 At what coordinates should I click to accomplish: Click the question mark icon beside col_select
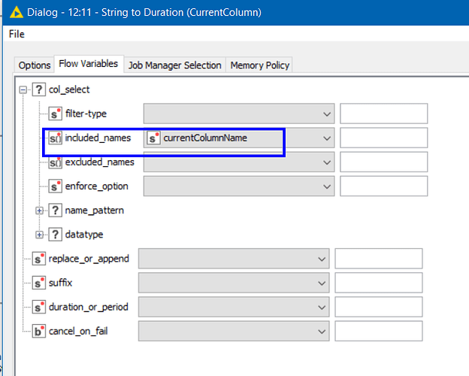click(x=39, y=90)
